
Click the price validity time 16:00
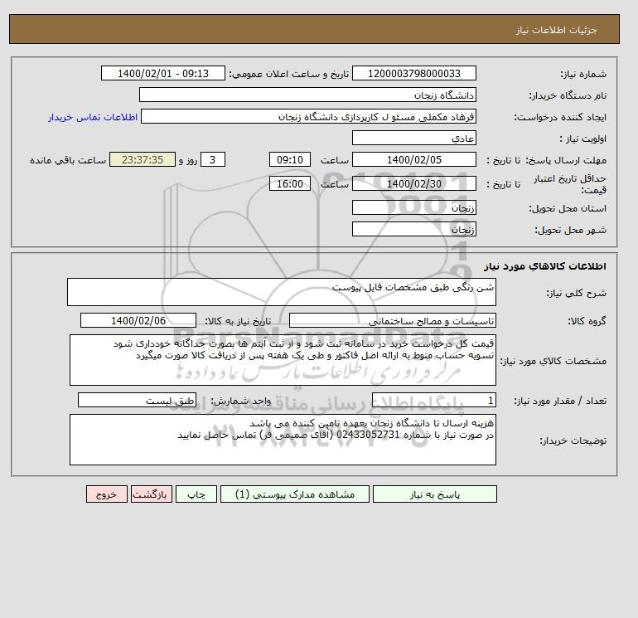tap(290, 183)
